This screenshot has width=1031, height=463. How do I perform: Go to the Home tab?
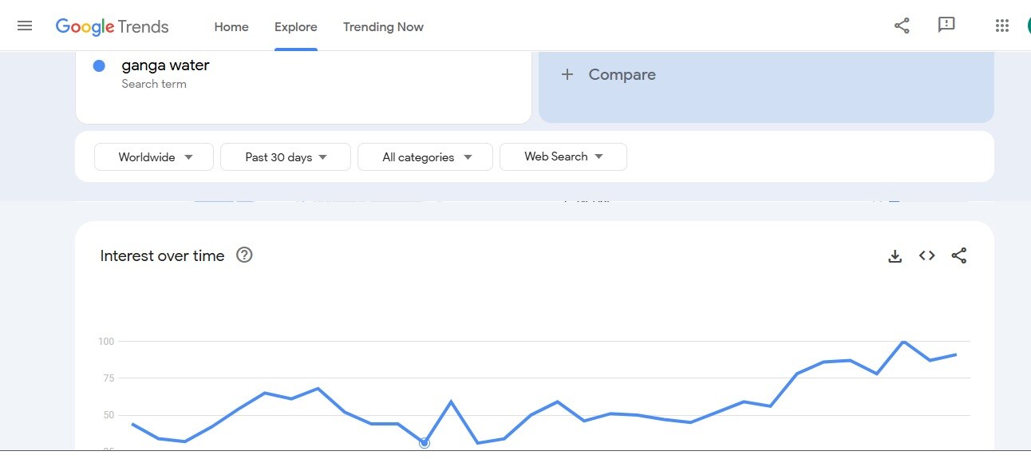[231, 27]
